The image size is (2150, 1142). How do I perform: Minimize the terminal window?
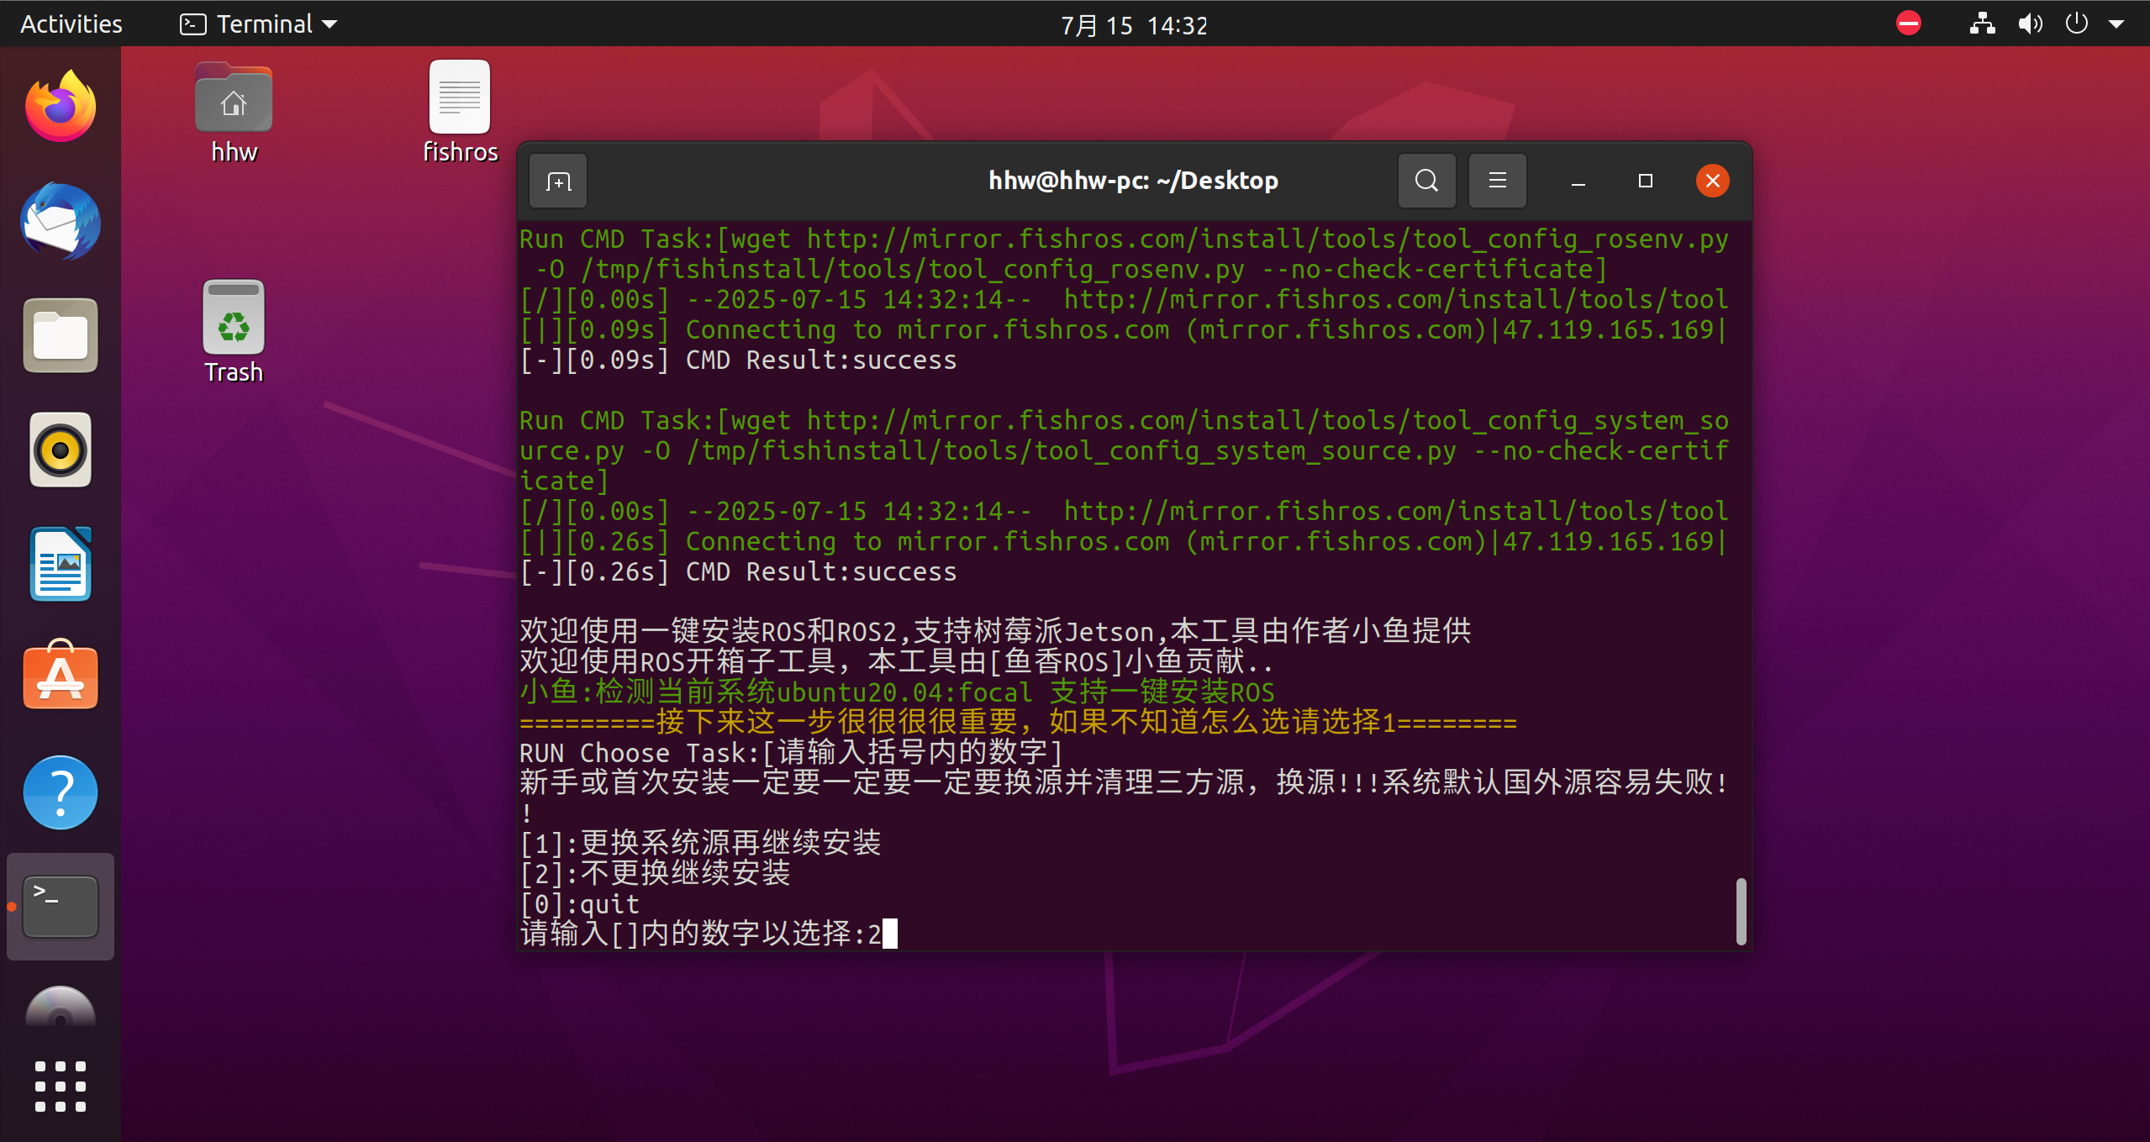click(1578, 181)
